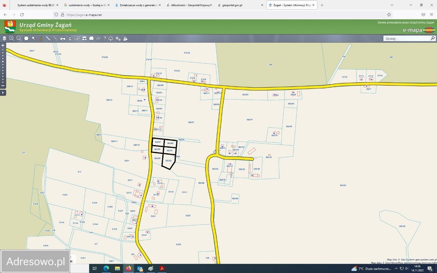This screenshot has width=437, height=273.
Task: Bookmark this page with star icon
Action: coord(389,15)
